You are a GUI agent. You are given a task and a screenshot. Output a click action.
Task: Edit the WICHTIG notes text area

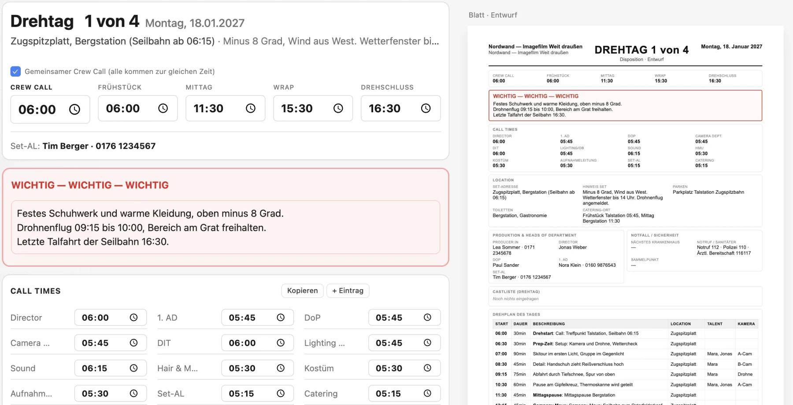226,228
